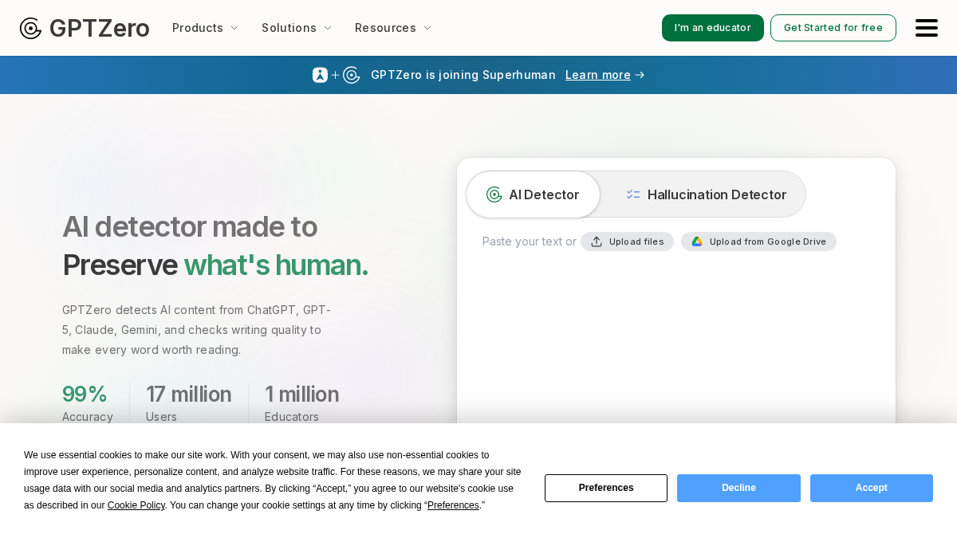Click the 'what's human.' green heading text
The height and width of the screenshot is (538, 957).
(276, 265)
